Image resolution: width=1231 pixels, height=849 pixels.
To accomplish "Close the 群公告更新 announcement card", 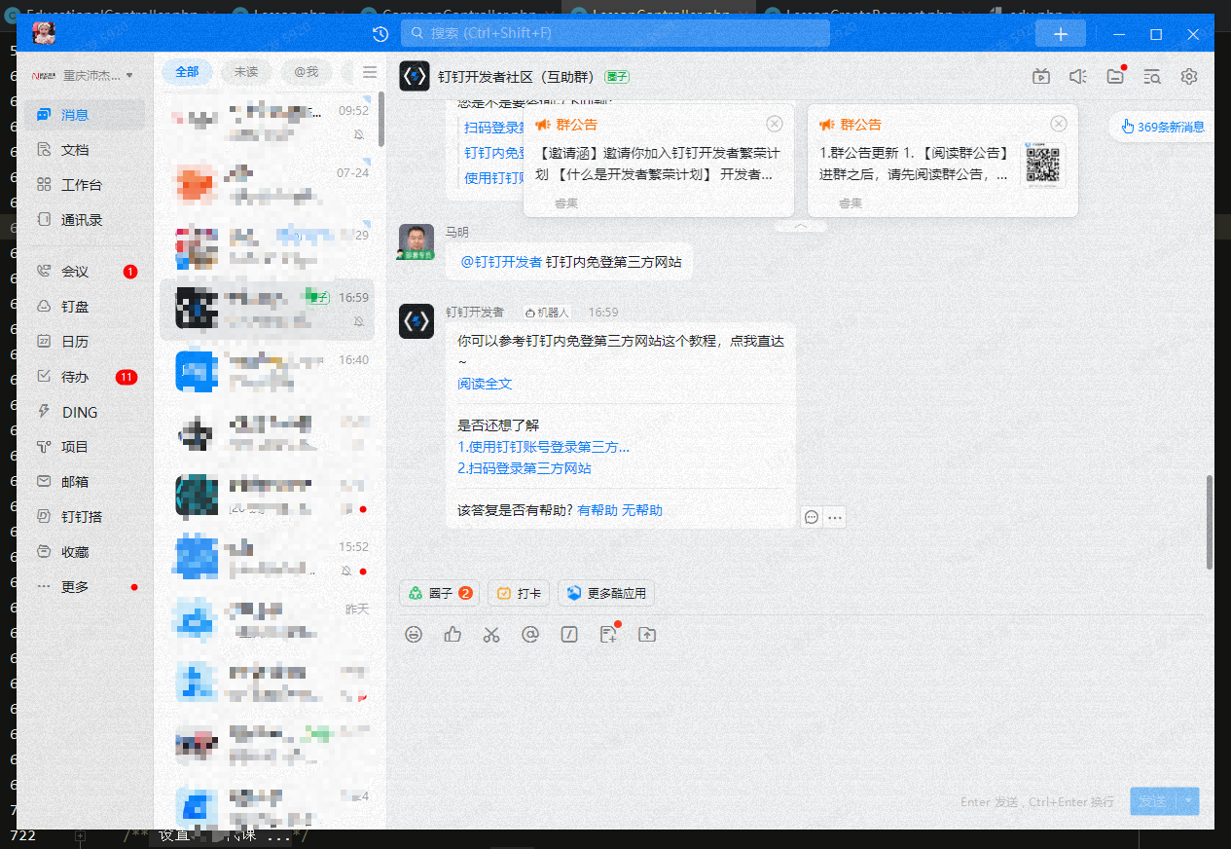I will (1059, 124).
